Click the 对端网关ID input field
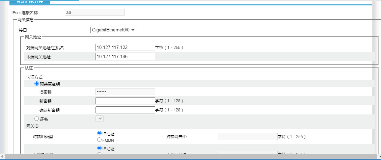 coord(248,136)
